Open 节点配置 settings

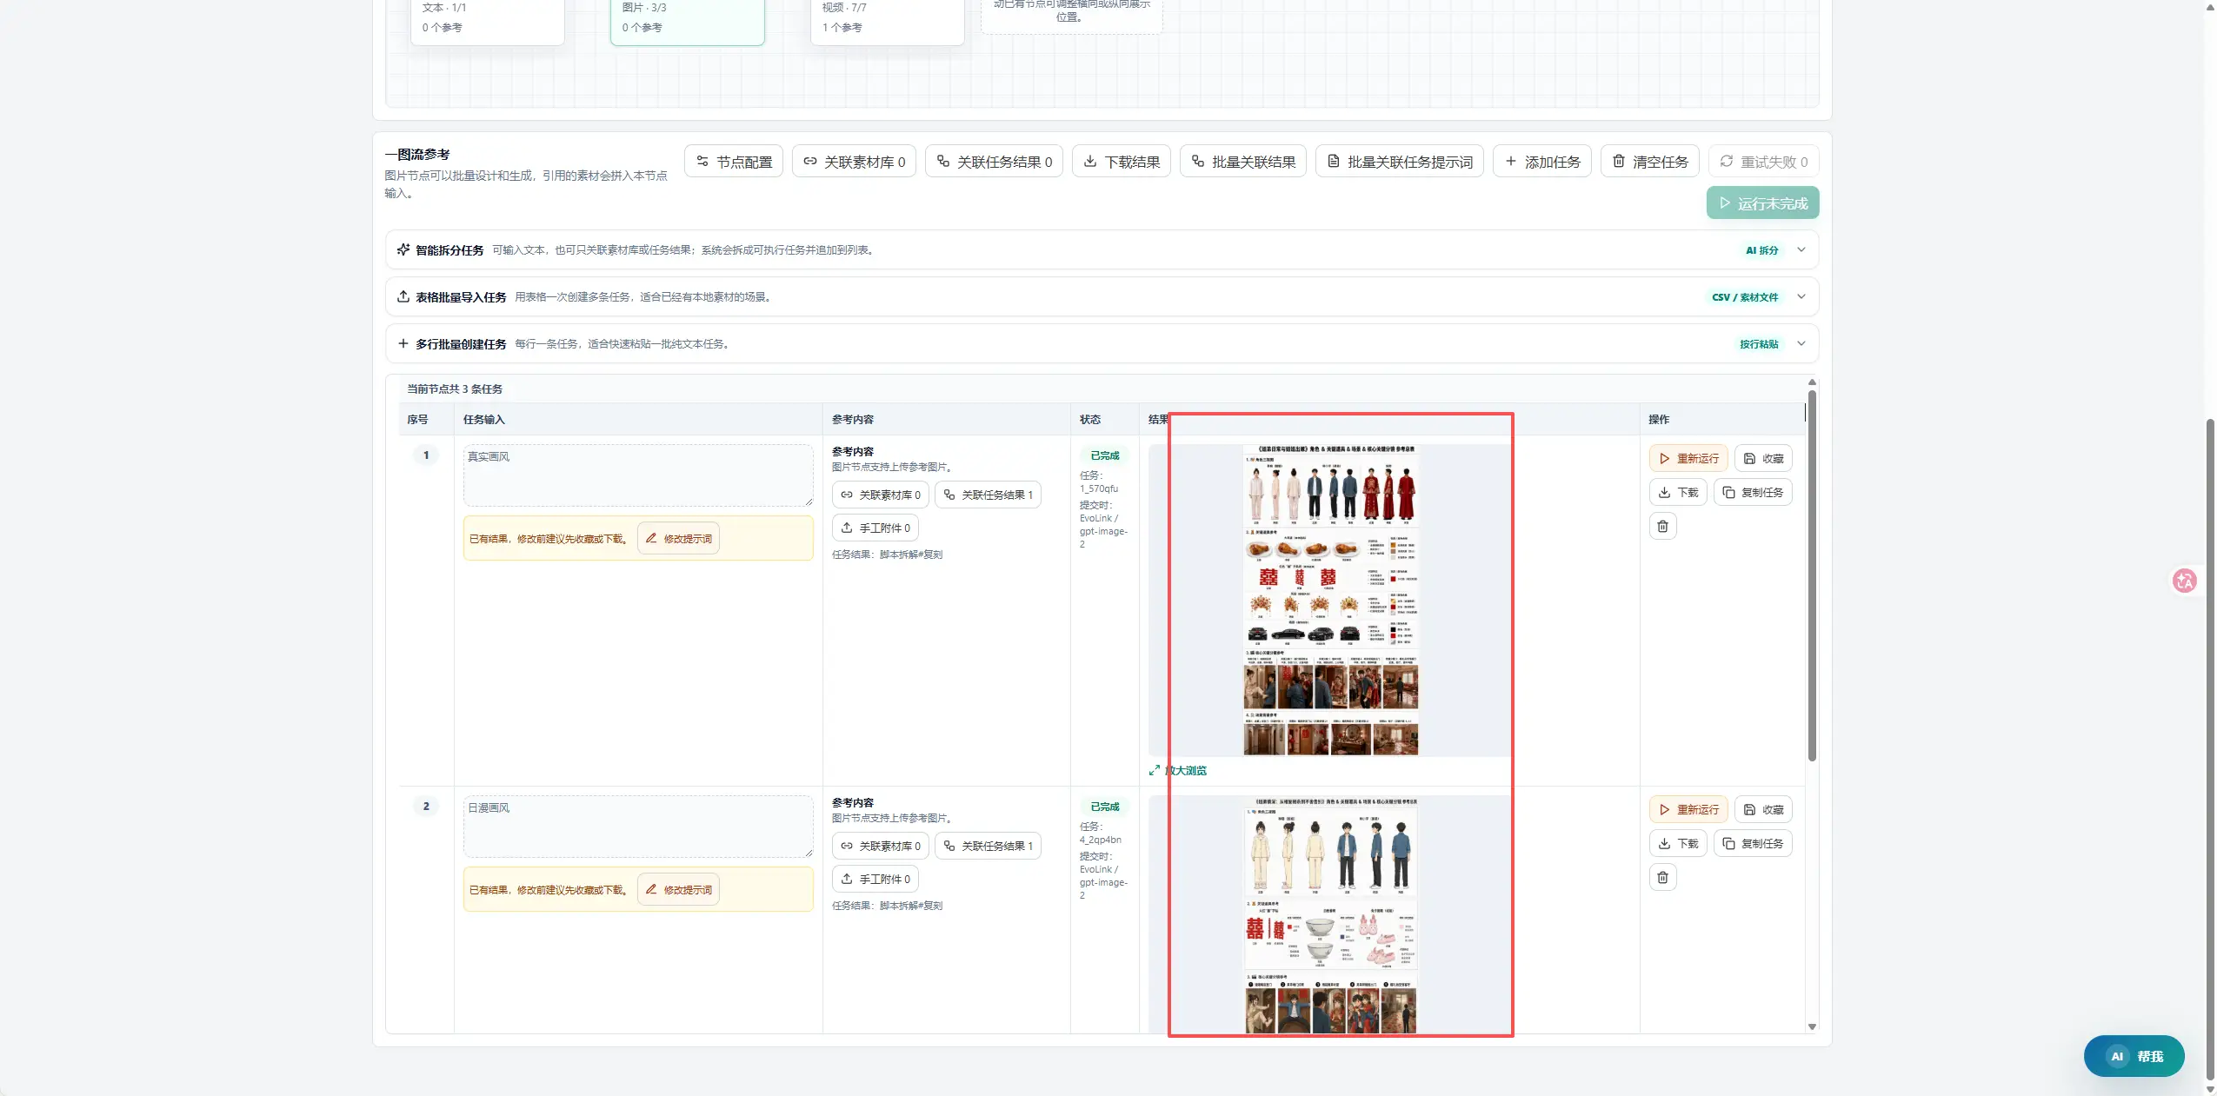coord(734,162)
